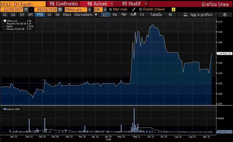Open the EUR currency dropdown arrow

(105, 10)
